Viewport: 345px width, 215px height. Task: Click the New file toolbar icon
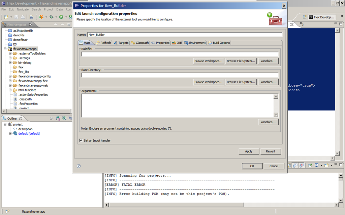coord(6,17)
